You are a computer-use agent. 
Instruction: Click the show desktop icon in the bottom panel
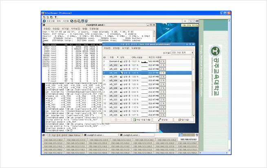[x=44, y=135]
